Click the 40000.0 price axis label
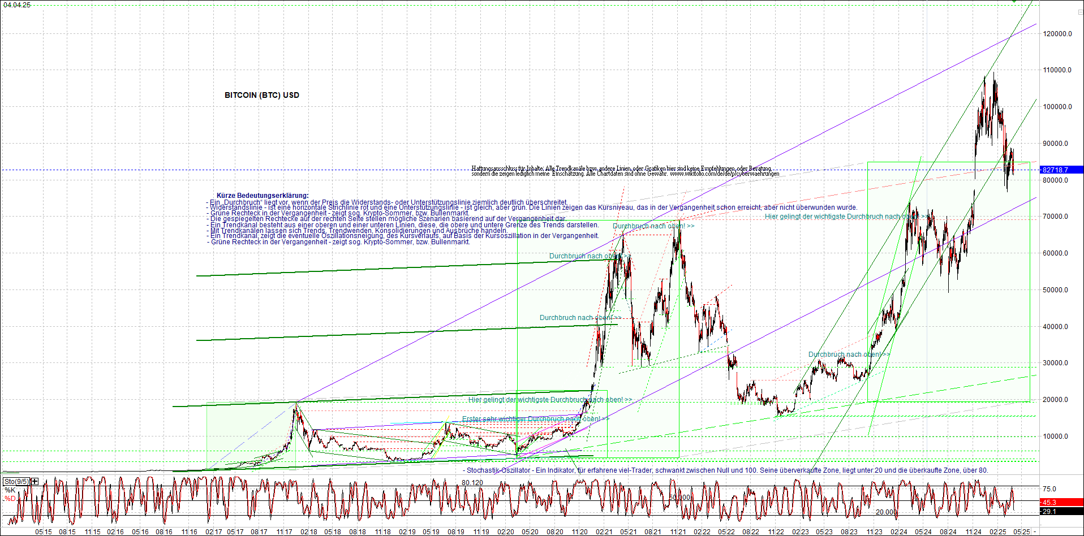The width and height of the screenshot is (1084, 536). (1056, 327)
